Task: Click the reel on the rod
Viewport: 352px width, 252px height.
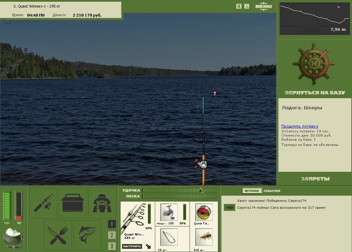Action: click(202, 164)
